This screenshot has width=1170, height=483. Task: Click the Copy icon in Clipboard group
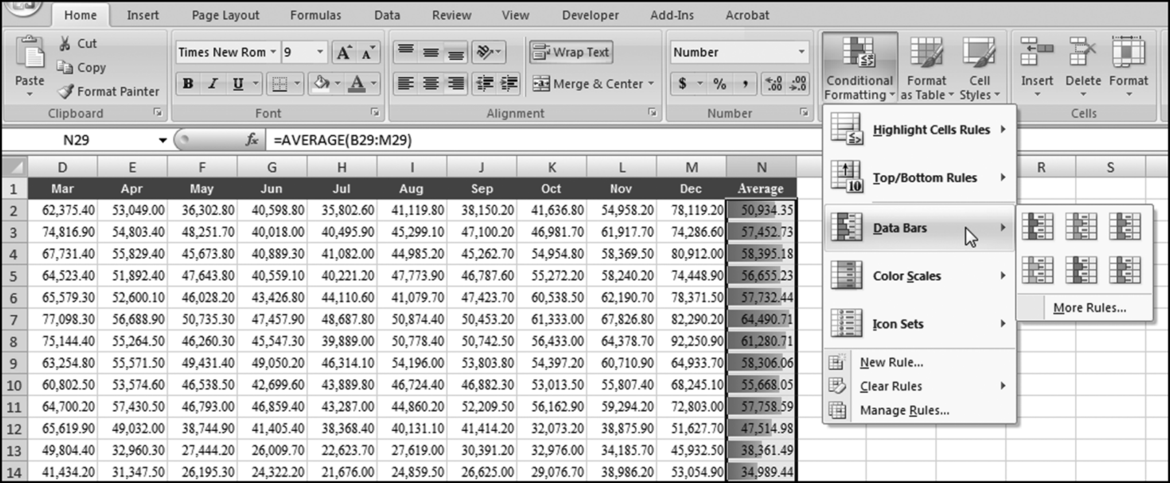64,67
